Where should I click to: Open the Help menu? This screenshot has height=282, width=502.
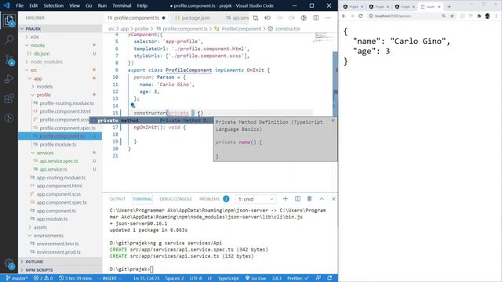(142, 5)
